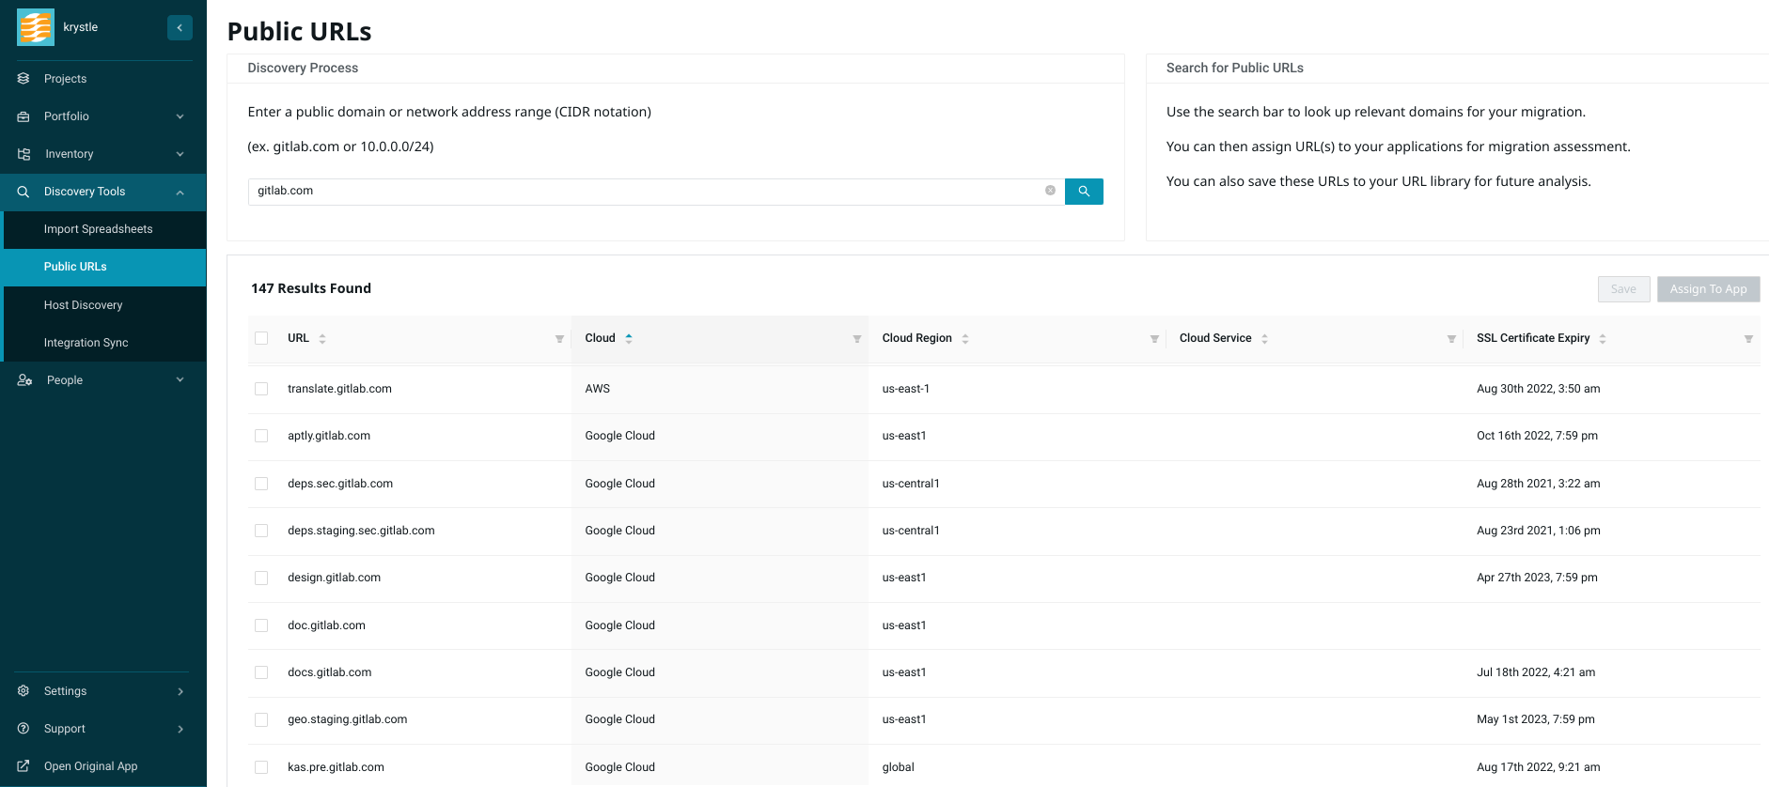Expand the Inventory menu chevron

[180, 154]
